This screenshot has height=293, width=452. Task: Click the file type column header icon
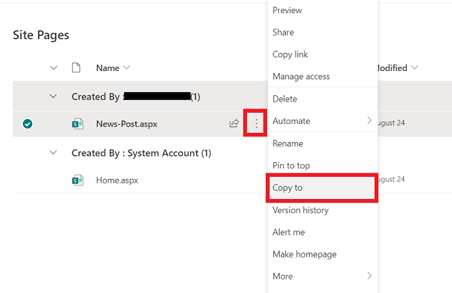coord(77,68)
